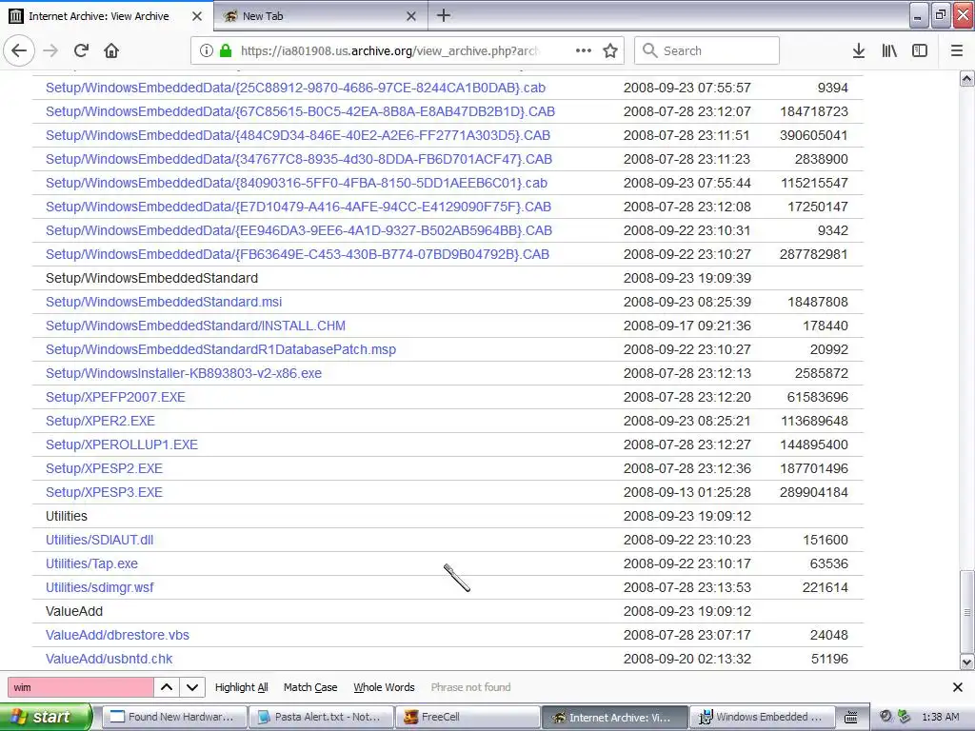Close the Internet Archive tab

[197, 16]
